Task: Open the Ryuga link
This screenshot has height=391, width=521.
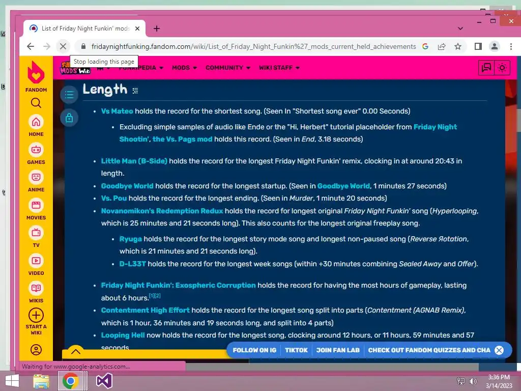Action: coord(131,239)
